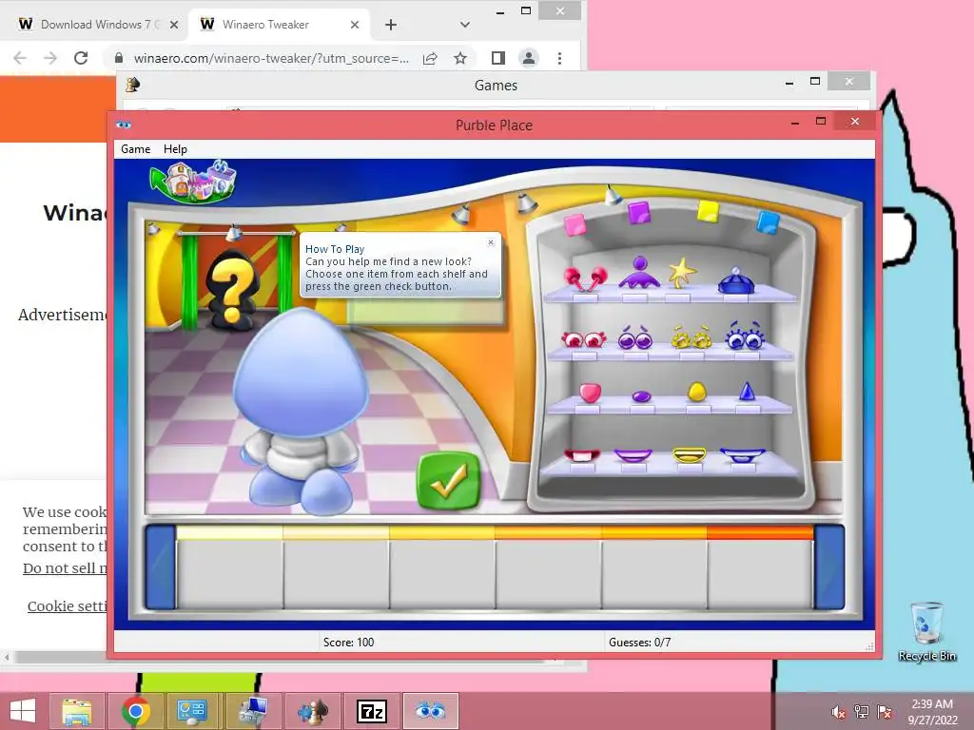Click the Purble Place eyes title bar icon
The width and height of the screenshot is (974, 730).
tap(124, 125)
